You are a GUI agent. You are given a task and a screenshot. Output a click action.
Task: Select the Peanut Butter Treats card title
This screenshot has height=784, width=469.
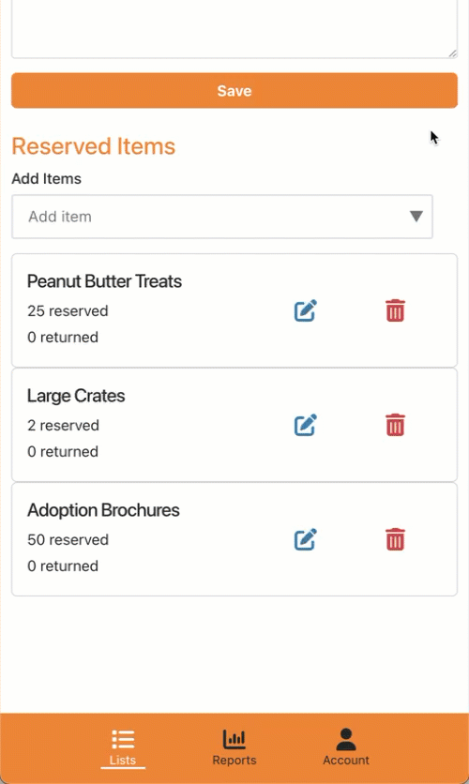coord(104,281)
